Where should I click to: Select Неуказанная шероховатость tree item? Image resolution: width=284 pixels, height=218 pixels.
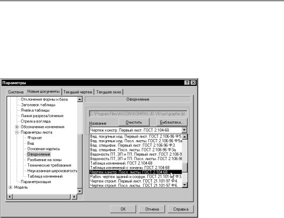pos(52,171)
